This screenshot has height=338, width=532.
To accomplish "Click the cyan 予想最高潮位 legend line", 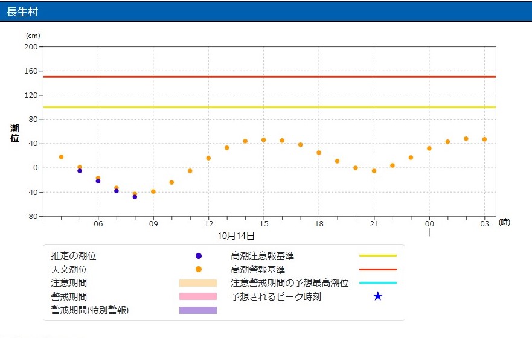I will point(377,282).
